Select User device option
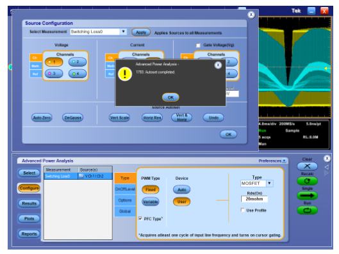This screenshot has height=254, width=339. [181, 202]
